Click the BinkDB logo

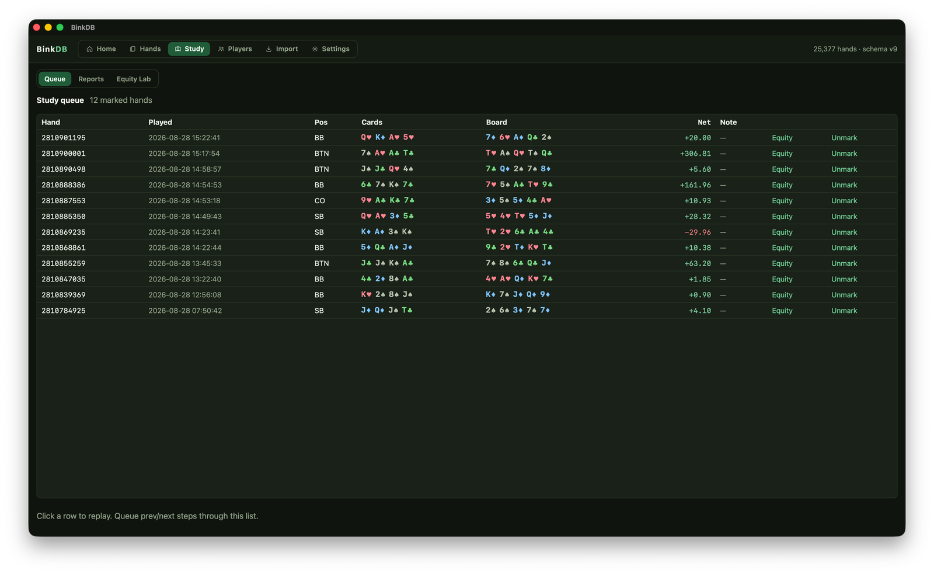pyautogui.click(x=52, y=49)
